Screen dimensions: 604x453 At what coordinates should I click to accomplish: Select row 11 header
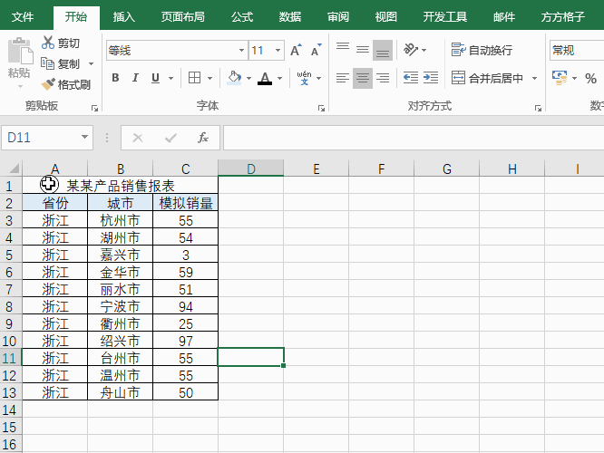tap(11, 358)
